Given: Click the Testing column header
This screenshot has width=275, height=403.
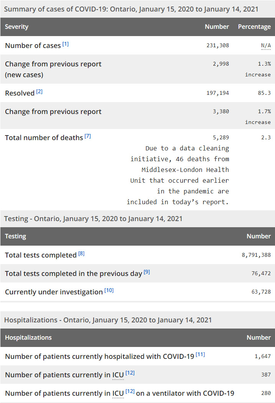Looking at the screenshot, I should click(x=16, y=236).
